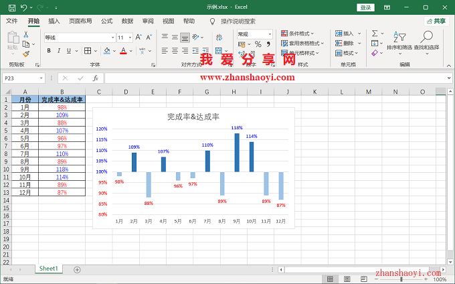Click the 共享 share button
This screenshot has width=455, height=284.
[x=436, y=21]
